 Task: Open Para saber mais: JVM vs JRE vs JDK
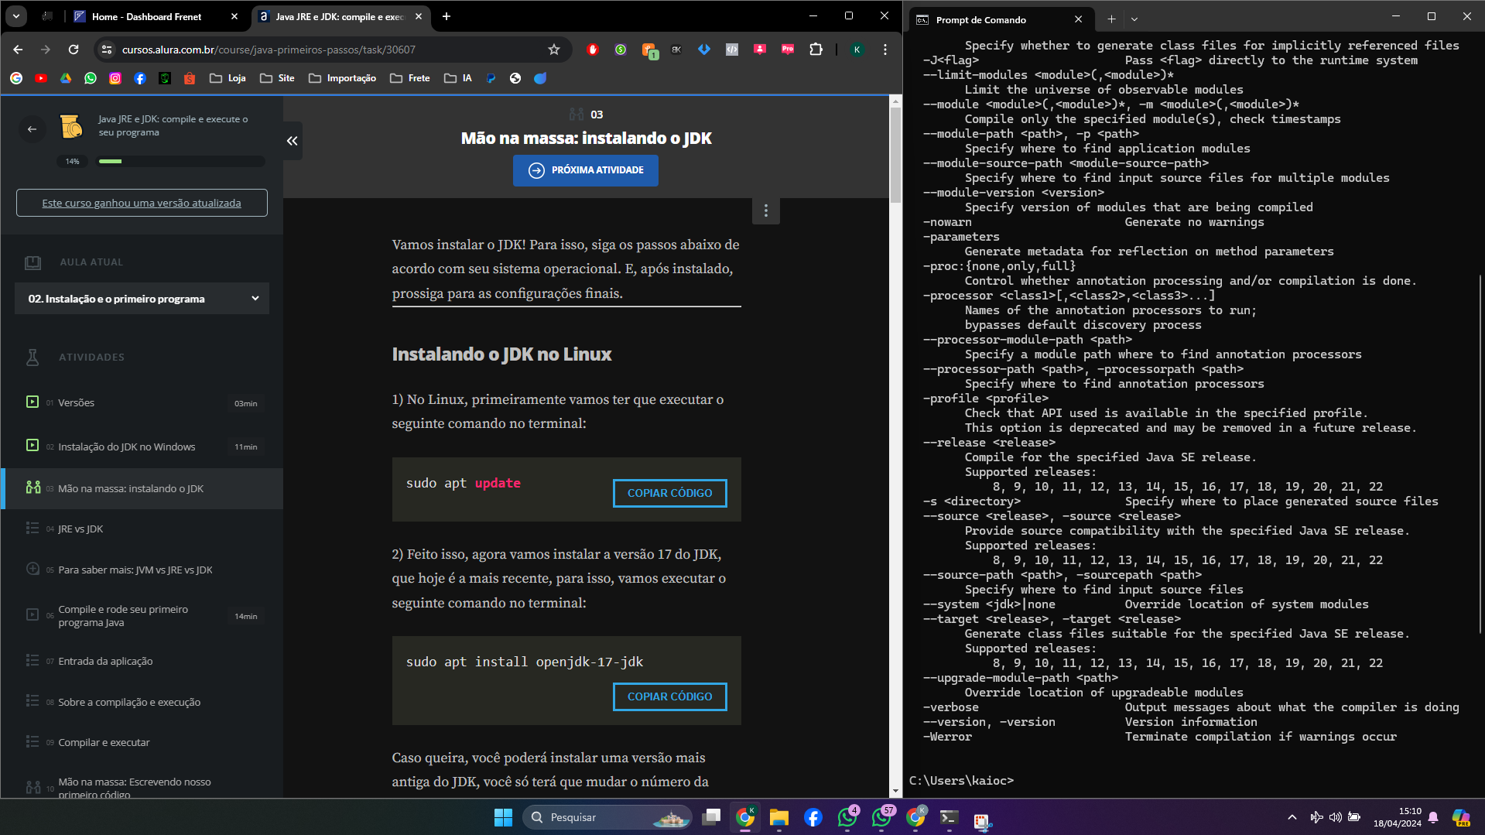tap(142, 570)
